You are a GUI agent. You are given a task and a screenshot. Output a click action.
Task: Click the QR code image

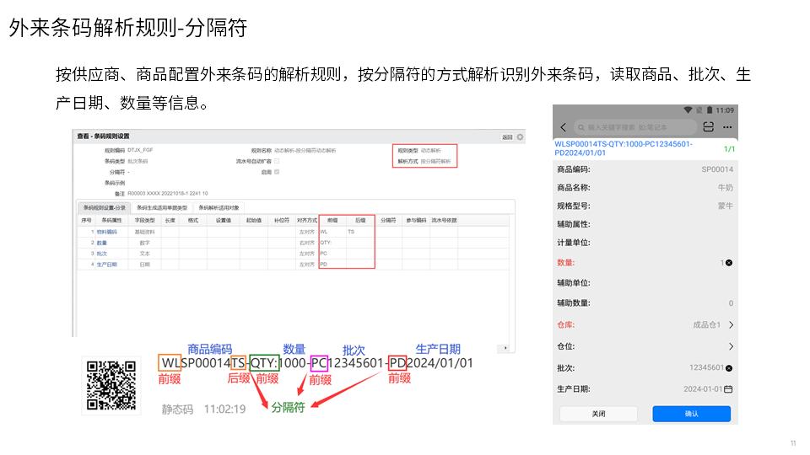pyautogui.click(x=111, y=384)
